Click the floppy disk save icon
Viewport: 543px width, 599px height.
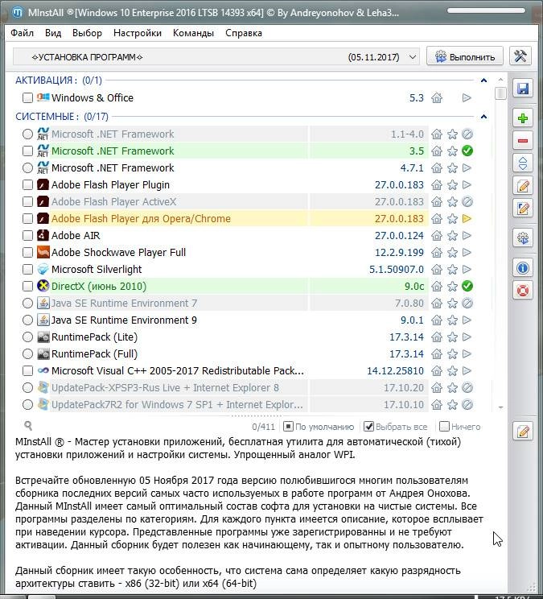(522, 89)
